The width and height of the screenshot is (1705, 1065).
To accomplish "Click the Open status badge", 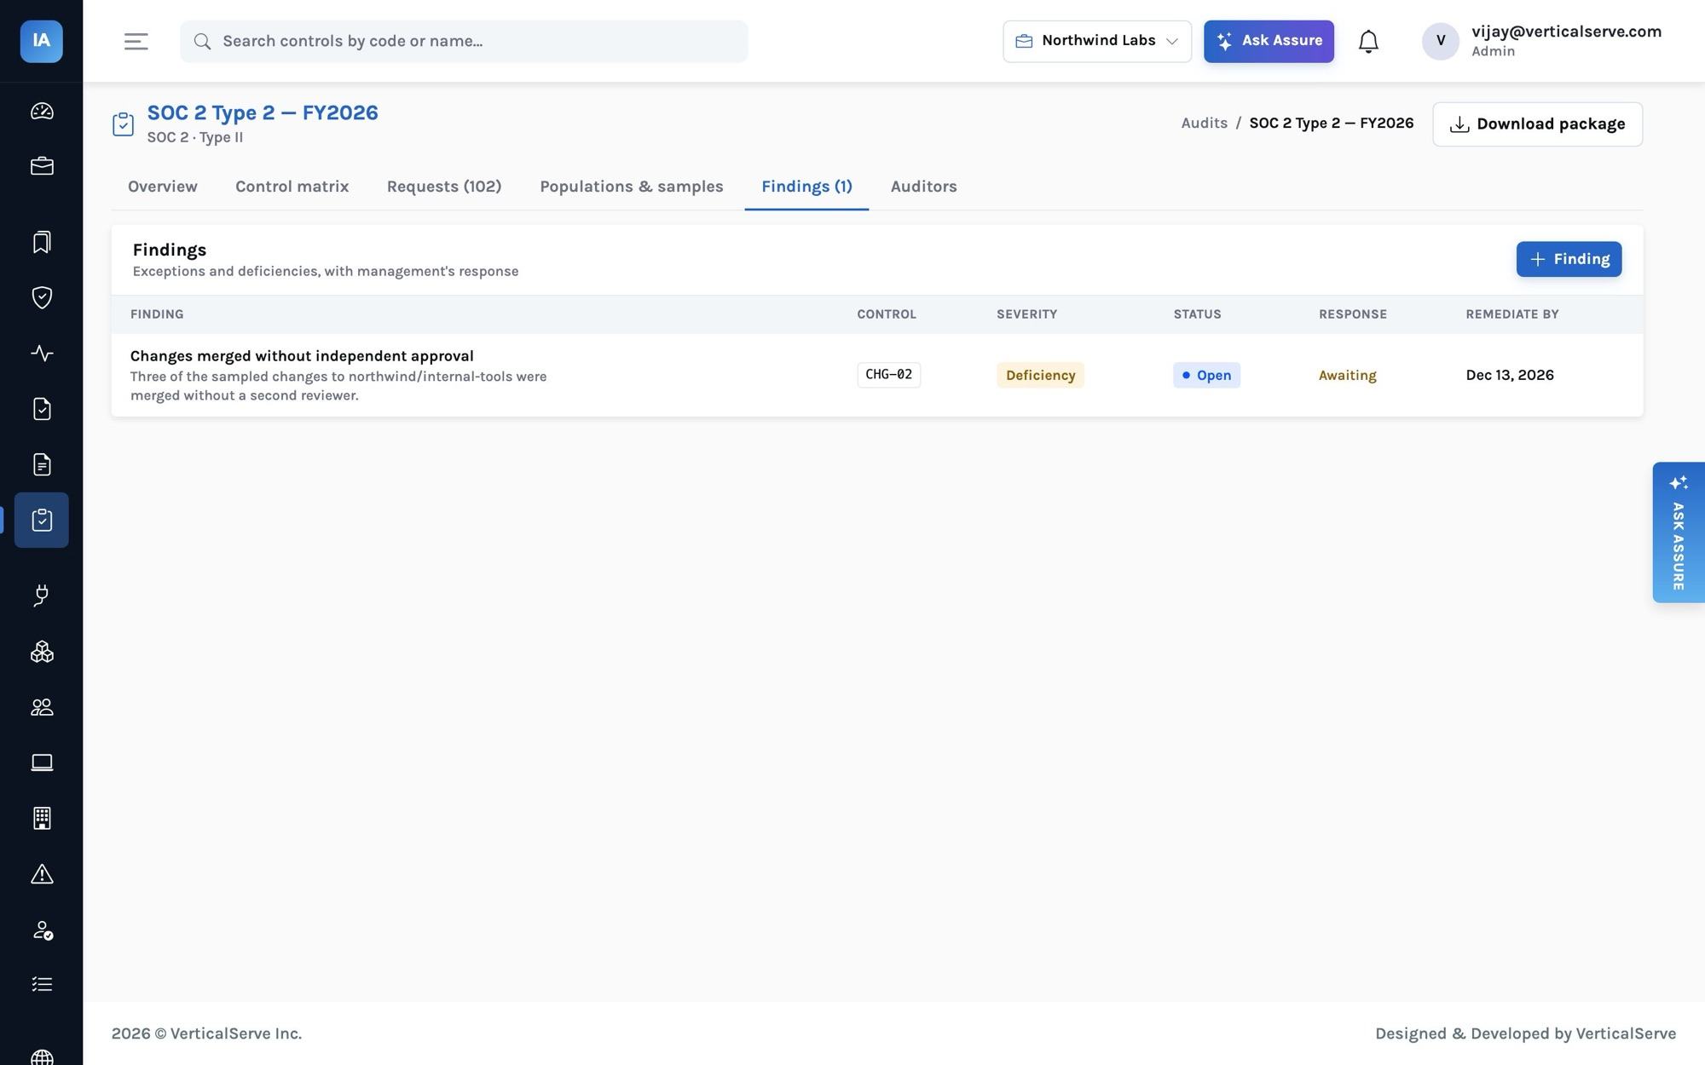I will pyautogui.click(x=1206, y=375).
